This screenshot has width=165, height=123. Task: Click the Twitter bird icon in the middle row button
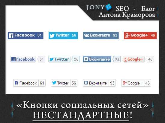[52, 59]
